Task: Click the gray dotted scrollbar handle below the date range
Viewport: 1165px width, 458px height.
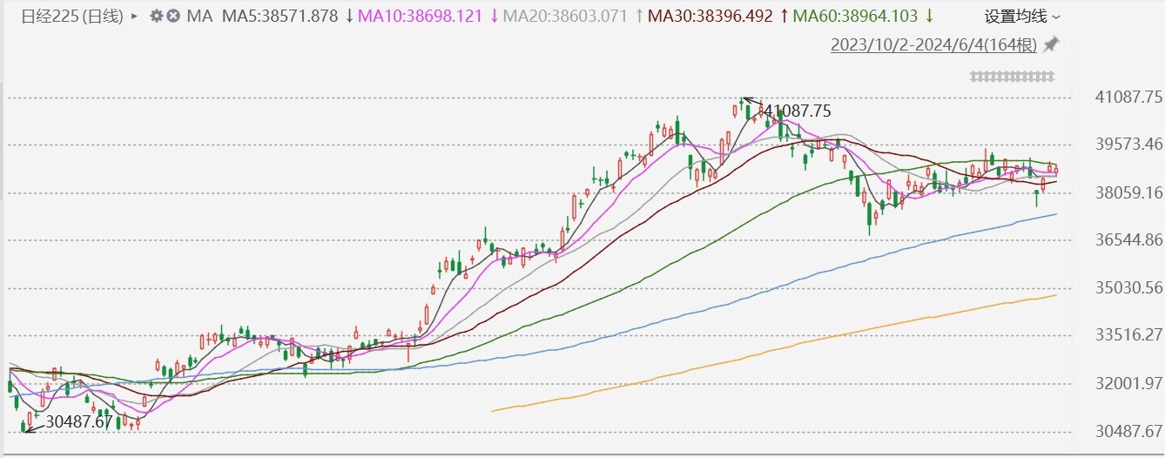Action: pyautogui.click(x=1013, y=77)
